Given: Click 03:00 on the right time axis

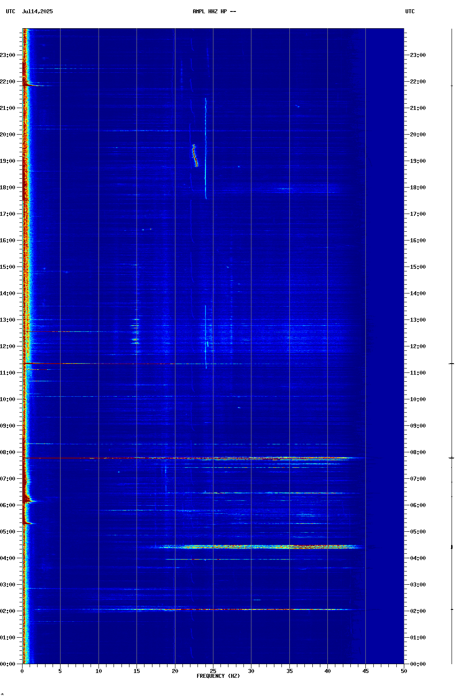Looking at the screenshot, I should 418,585.
